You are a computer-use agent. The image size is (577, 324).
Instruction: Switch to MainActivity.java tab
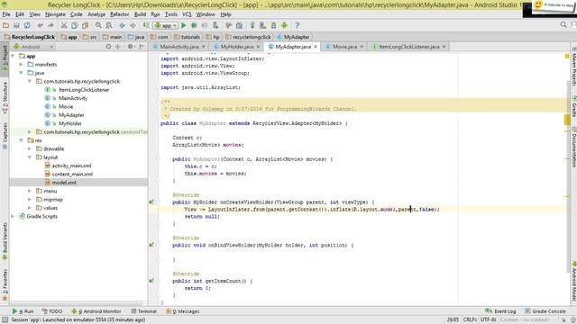179,47
